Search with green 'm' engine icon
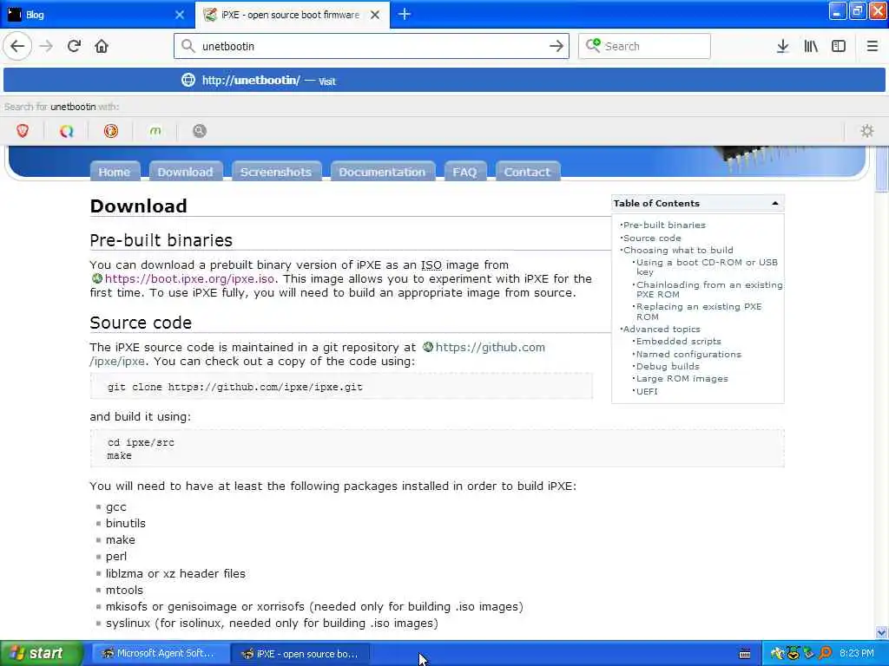The width and height of the screenshot is (889, 666). 155,131
